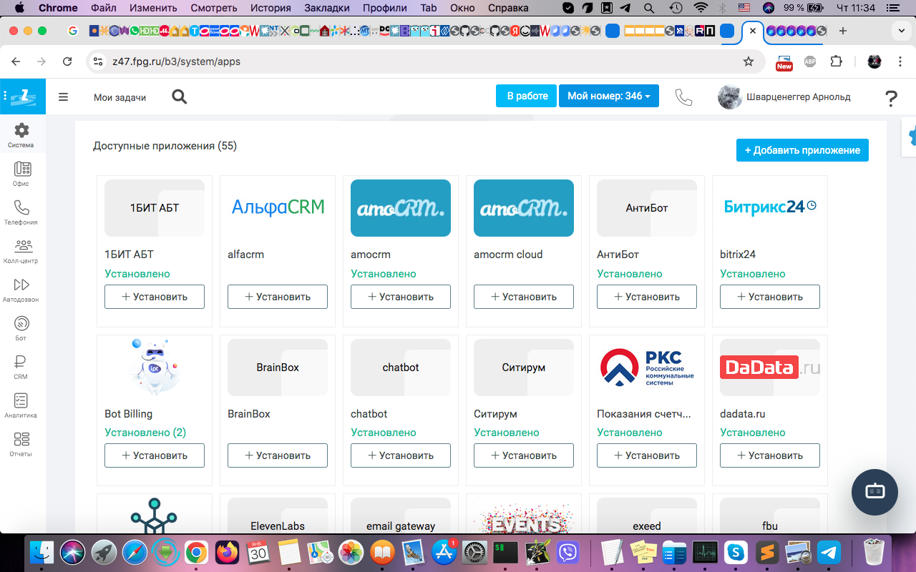Open the Офис sidebar section
916x572 pixels.
[21, 173]
